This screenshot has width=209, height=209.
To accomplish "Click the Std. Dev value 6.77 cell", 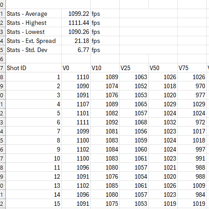I will tap(76, 50).
